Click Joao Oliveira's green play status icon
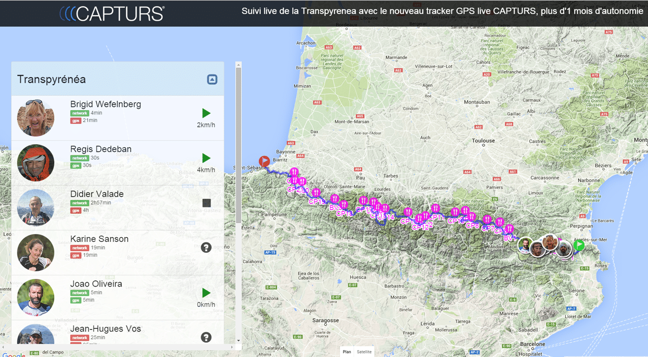The width and height of the screenshot is (648, 357). [206, 293]
